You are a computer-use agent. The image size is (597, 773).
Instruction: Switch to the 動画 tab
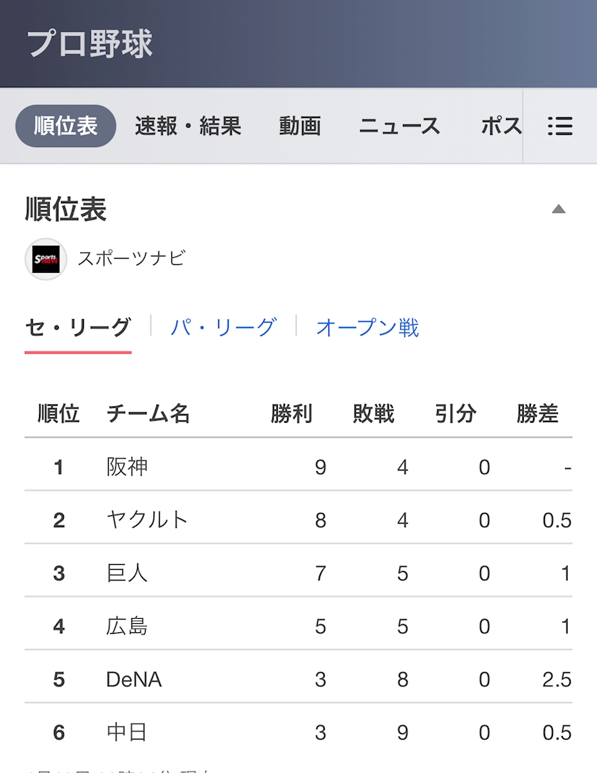click(300, 126)
